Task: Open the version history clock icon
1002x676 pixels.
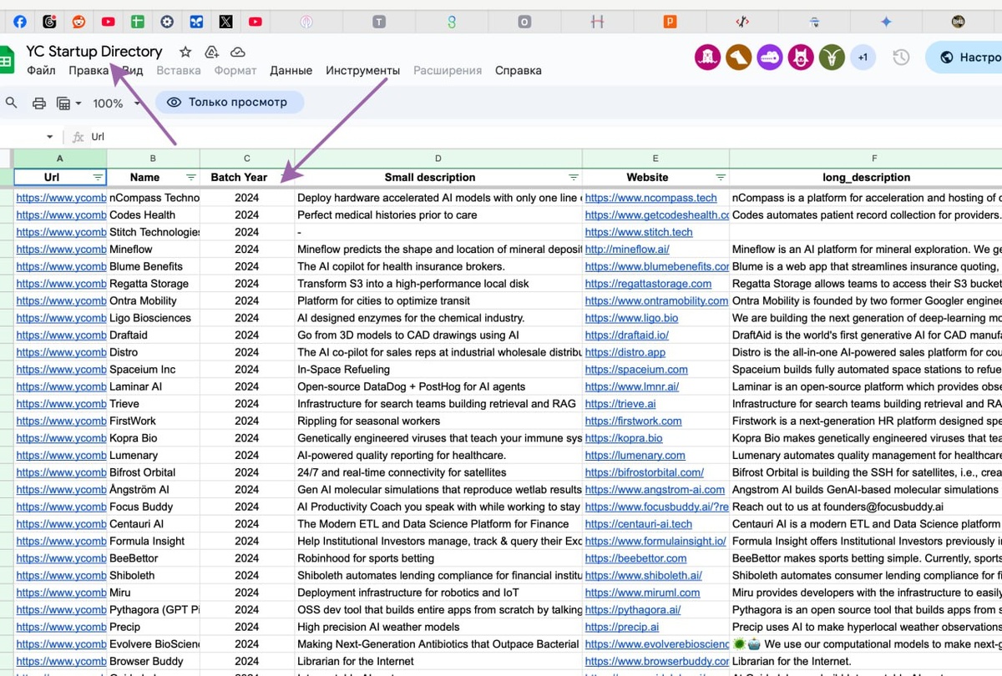Action: coord(901,58)
